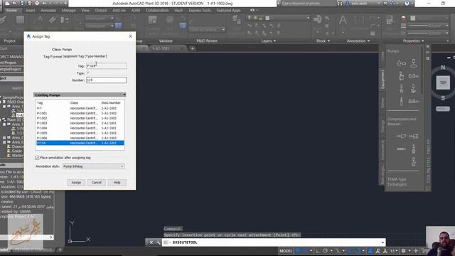
Task: Click the Text tool large A icon
Action: (343, 21)
